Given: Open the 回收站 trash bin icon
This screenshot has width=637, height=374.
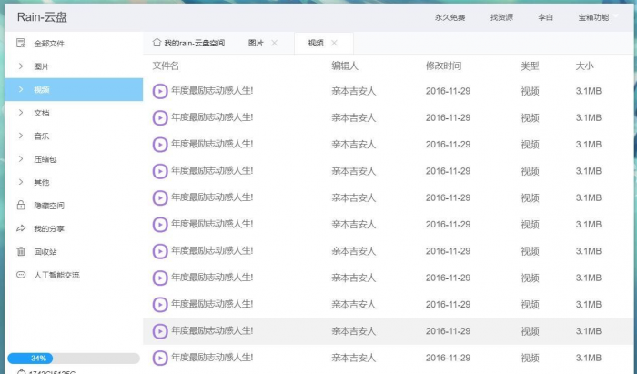Looking at the screenshot, I should pyautogui.click(x=20, y=252).
